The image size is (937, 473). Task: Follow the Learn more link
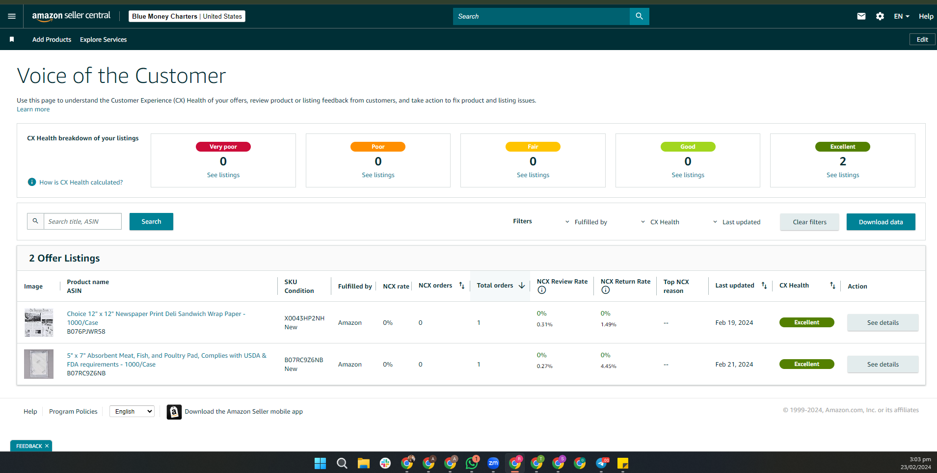[33, 109]
